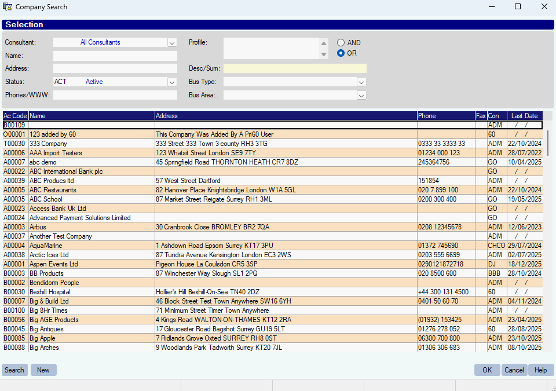Select the 'Big AGE Products' row

click(x=273, y=320)
